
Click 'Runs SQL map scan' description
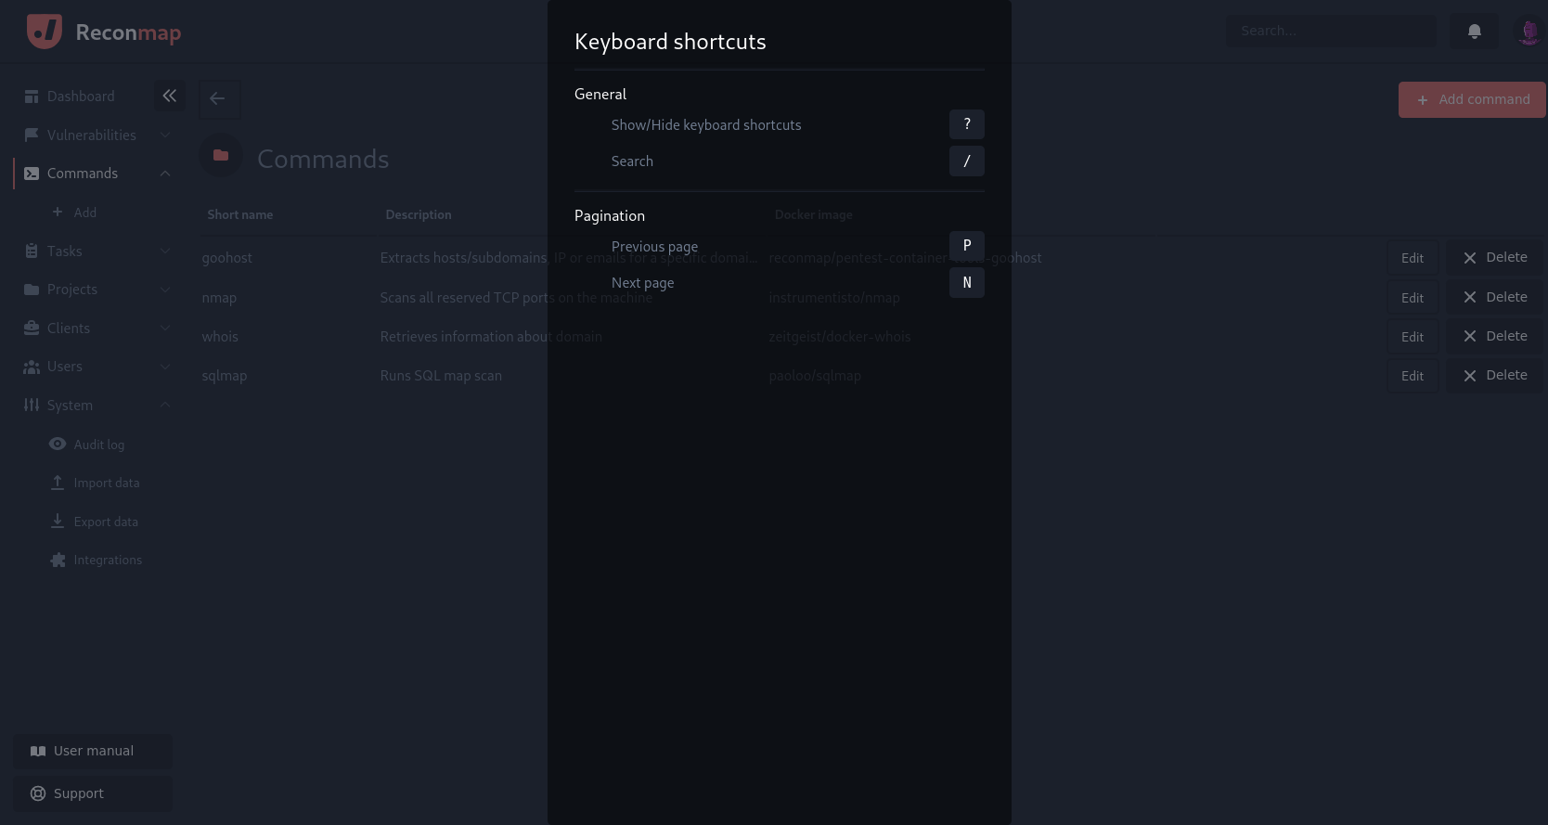point(441,376)
